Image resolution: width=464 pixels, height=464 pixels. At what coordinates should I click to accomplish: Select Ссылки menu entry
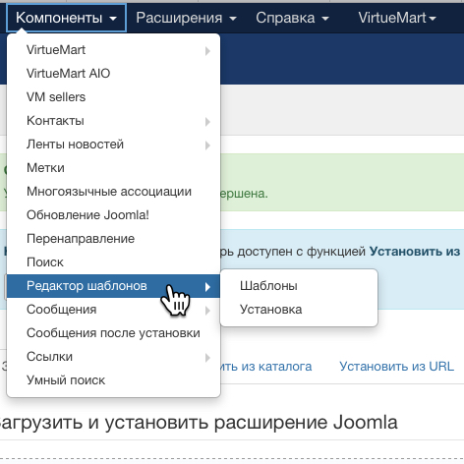(113, 357)
